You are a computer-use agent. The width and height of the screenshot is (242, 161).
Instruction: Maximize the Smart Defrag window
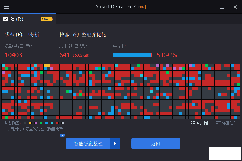222,7
